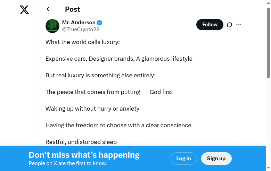Click the blue verified badge
The image size is (271, 171).
coord(100,23)
